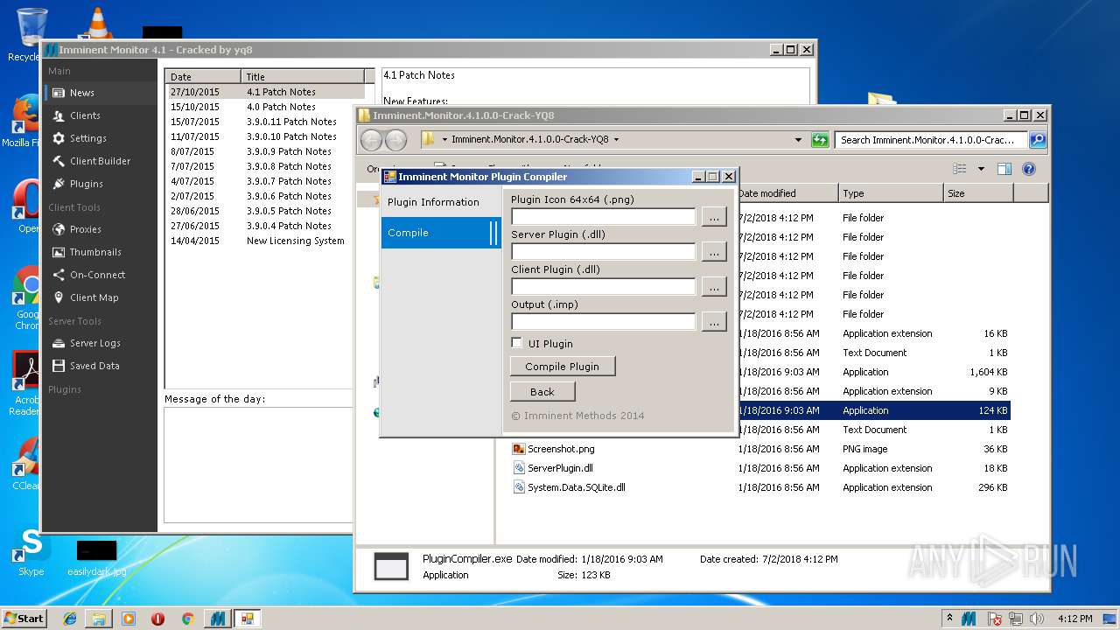The image size is (1120, 630).
Task: Click the Back button in Plugin Compiler
Action: (542, 391)
